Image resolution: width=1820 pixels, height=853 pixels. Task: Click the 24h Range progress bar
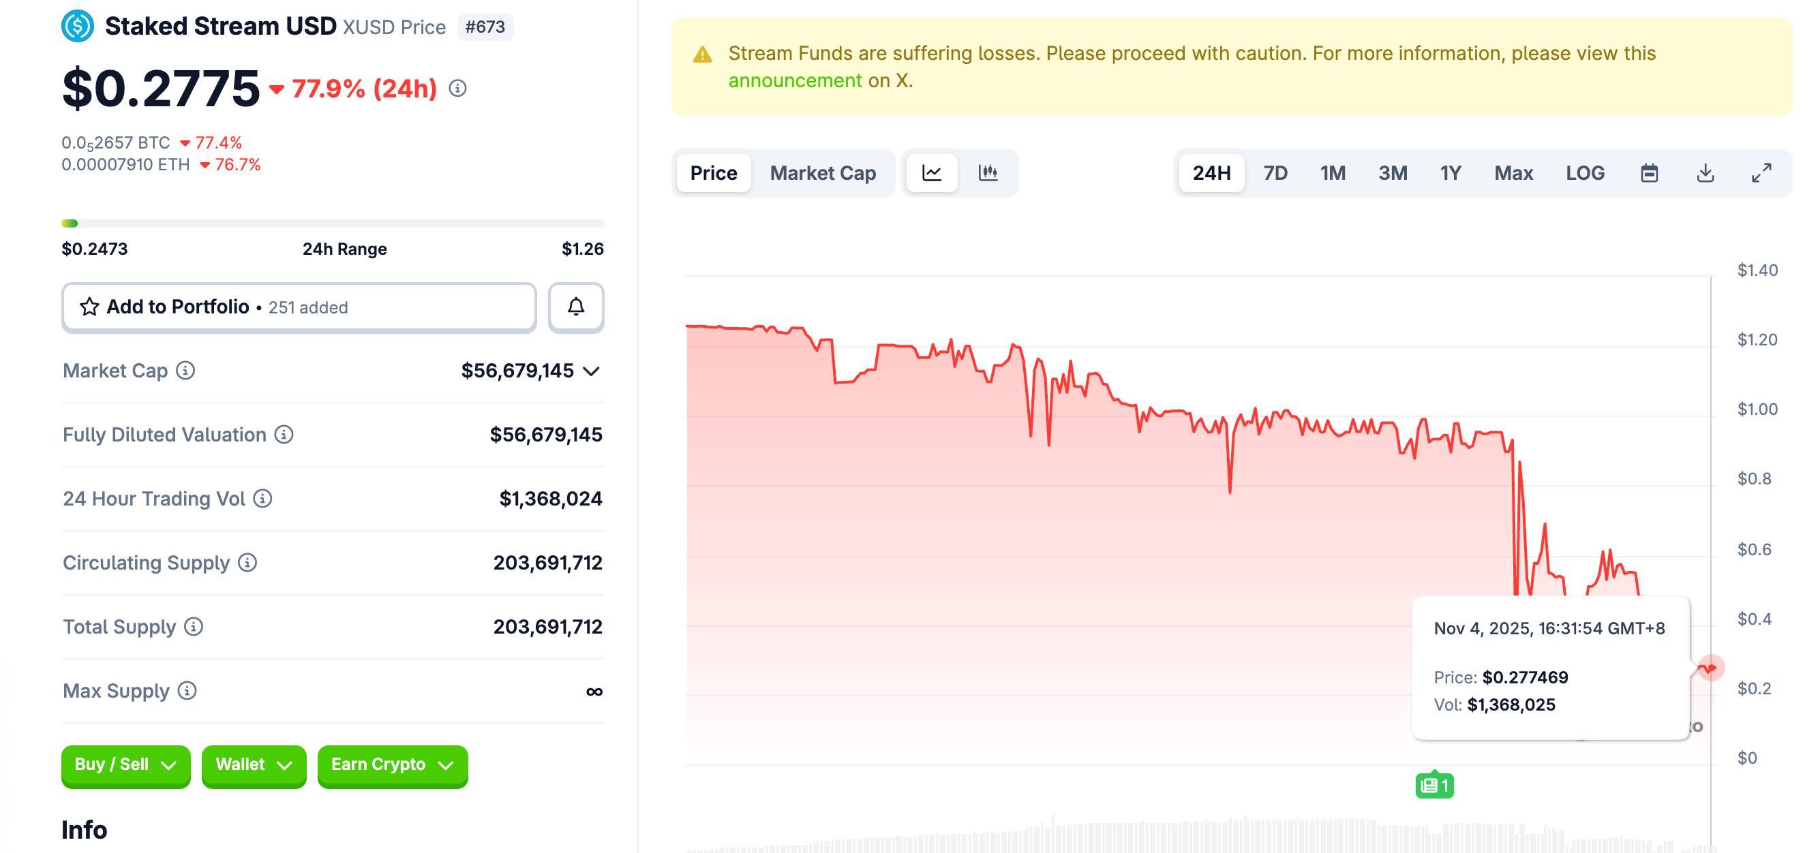[x=332, y=222]
